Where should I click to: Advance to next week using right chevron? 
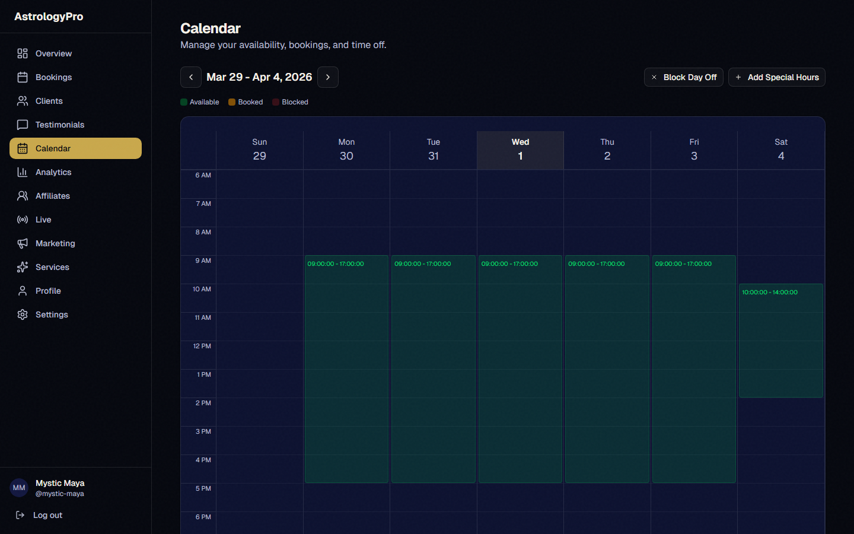pos(328,77)
